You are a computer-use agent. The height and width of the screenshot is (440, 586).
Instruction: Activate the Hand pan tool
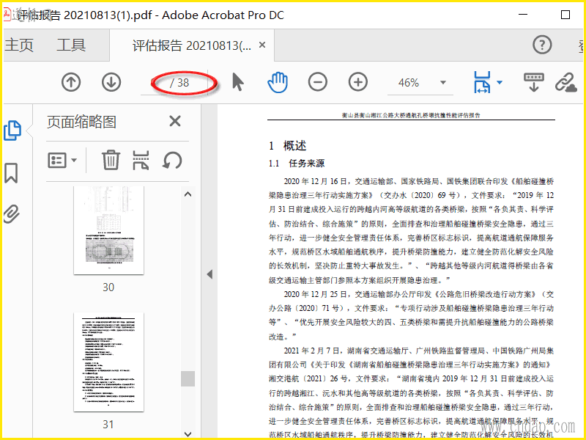click(278, 82)
